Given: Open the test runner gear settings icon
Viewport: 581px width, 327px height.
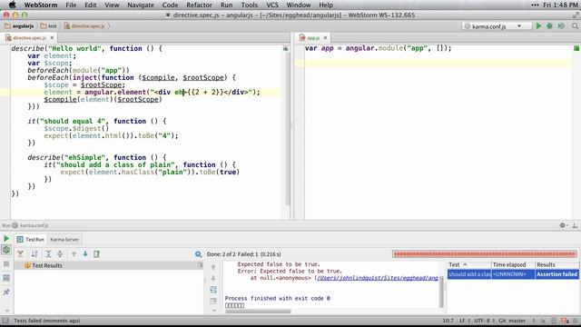Looking at the screenshot, I should 198,254.
